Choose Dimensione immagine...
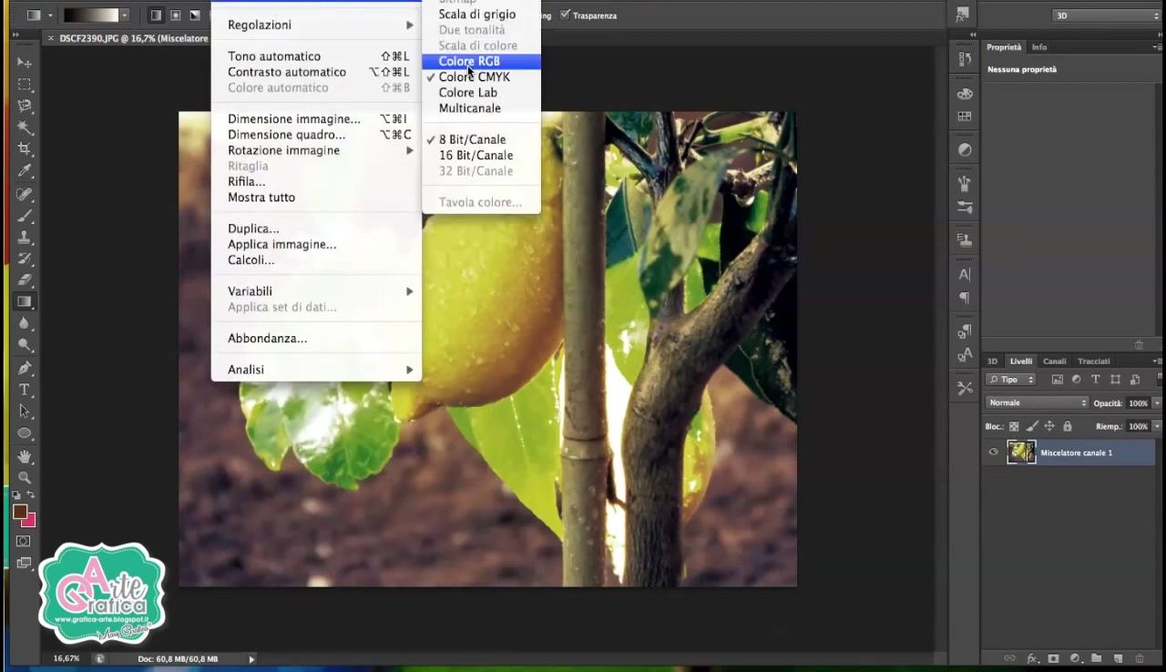This screenshot has height=672, width=1166. [316, 119]
